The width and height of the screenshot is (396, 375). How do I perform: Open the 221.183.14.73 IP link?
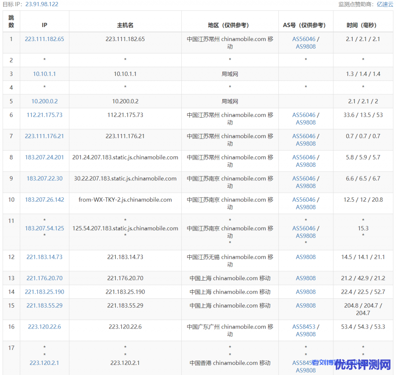(x=44, y=257)
